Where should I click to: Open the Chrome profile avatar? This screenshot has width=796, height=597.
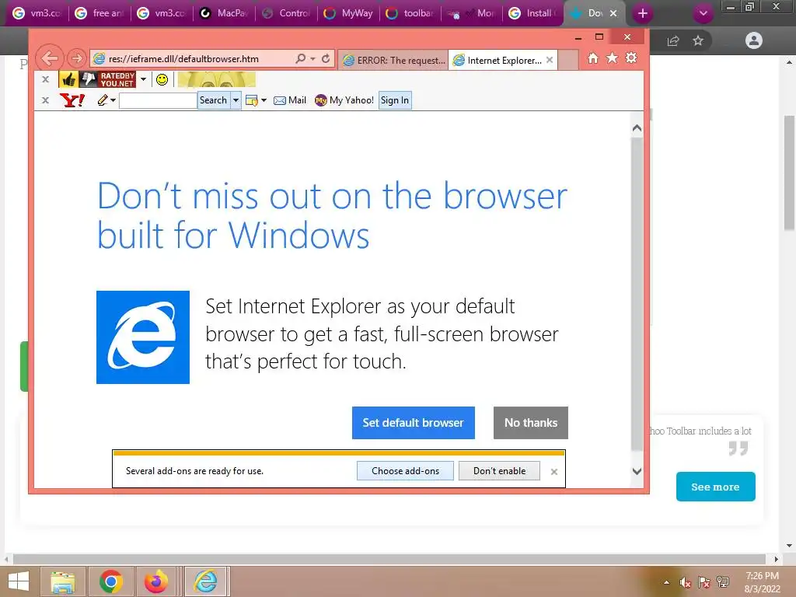(754, 40)
